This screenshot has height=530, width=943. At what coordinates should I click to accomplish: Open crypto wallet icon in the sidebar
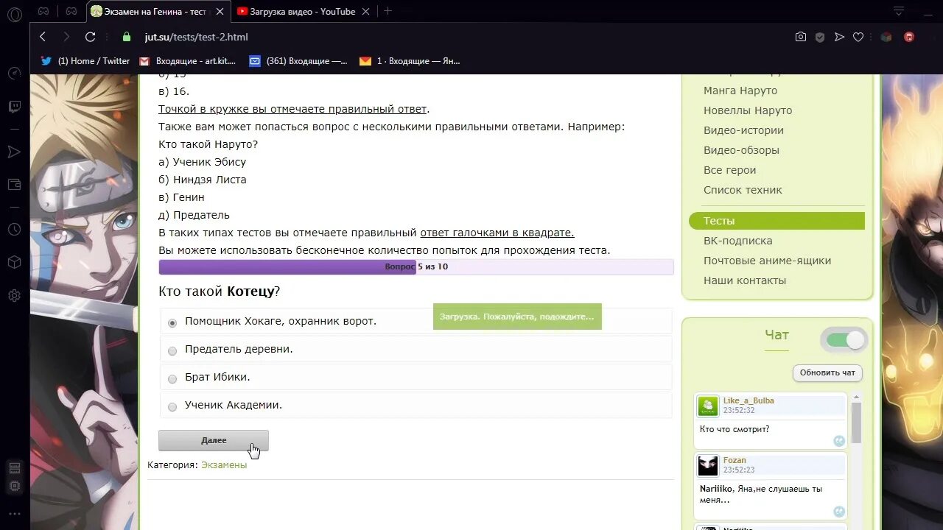pos(14,185)
